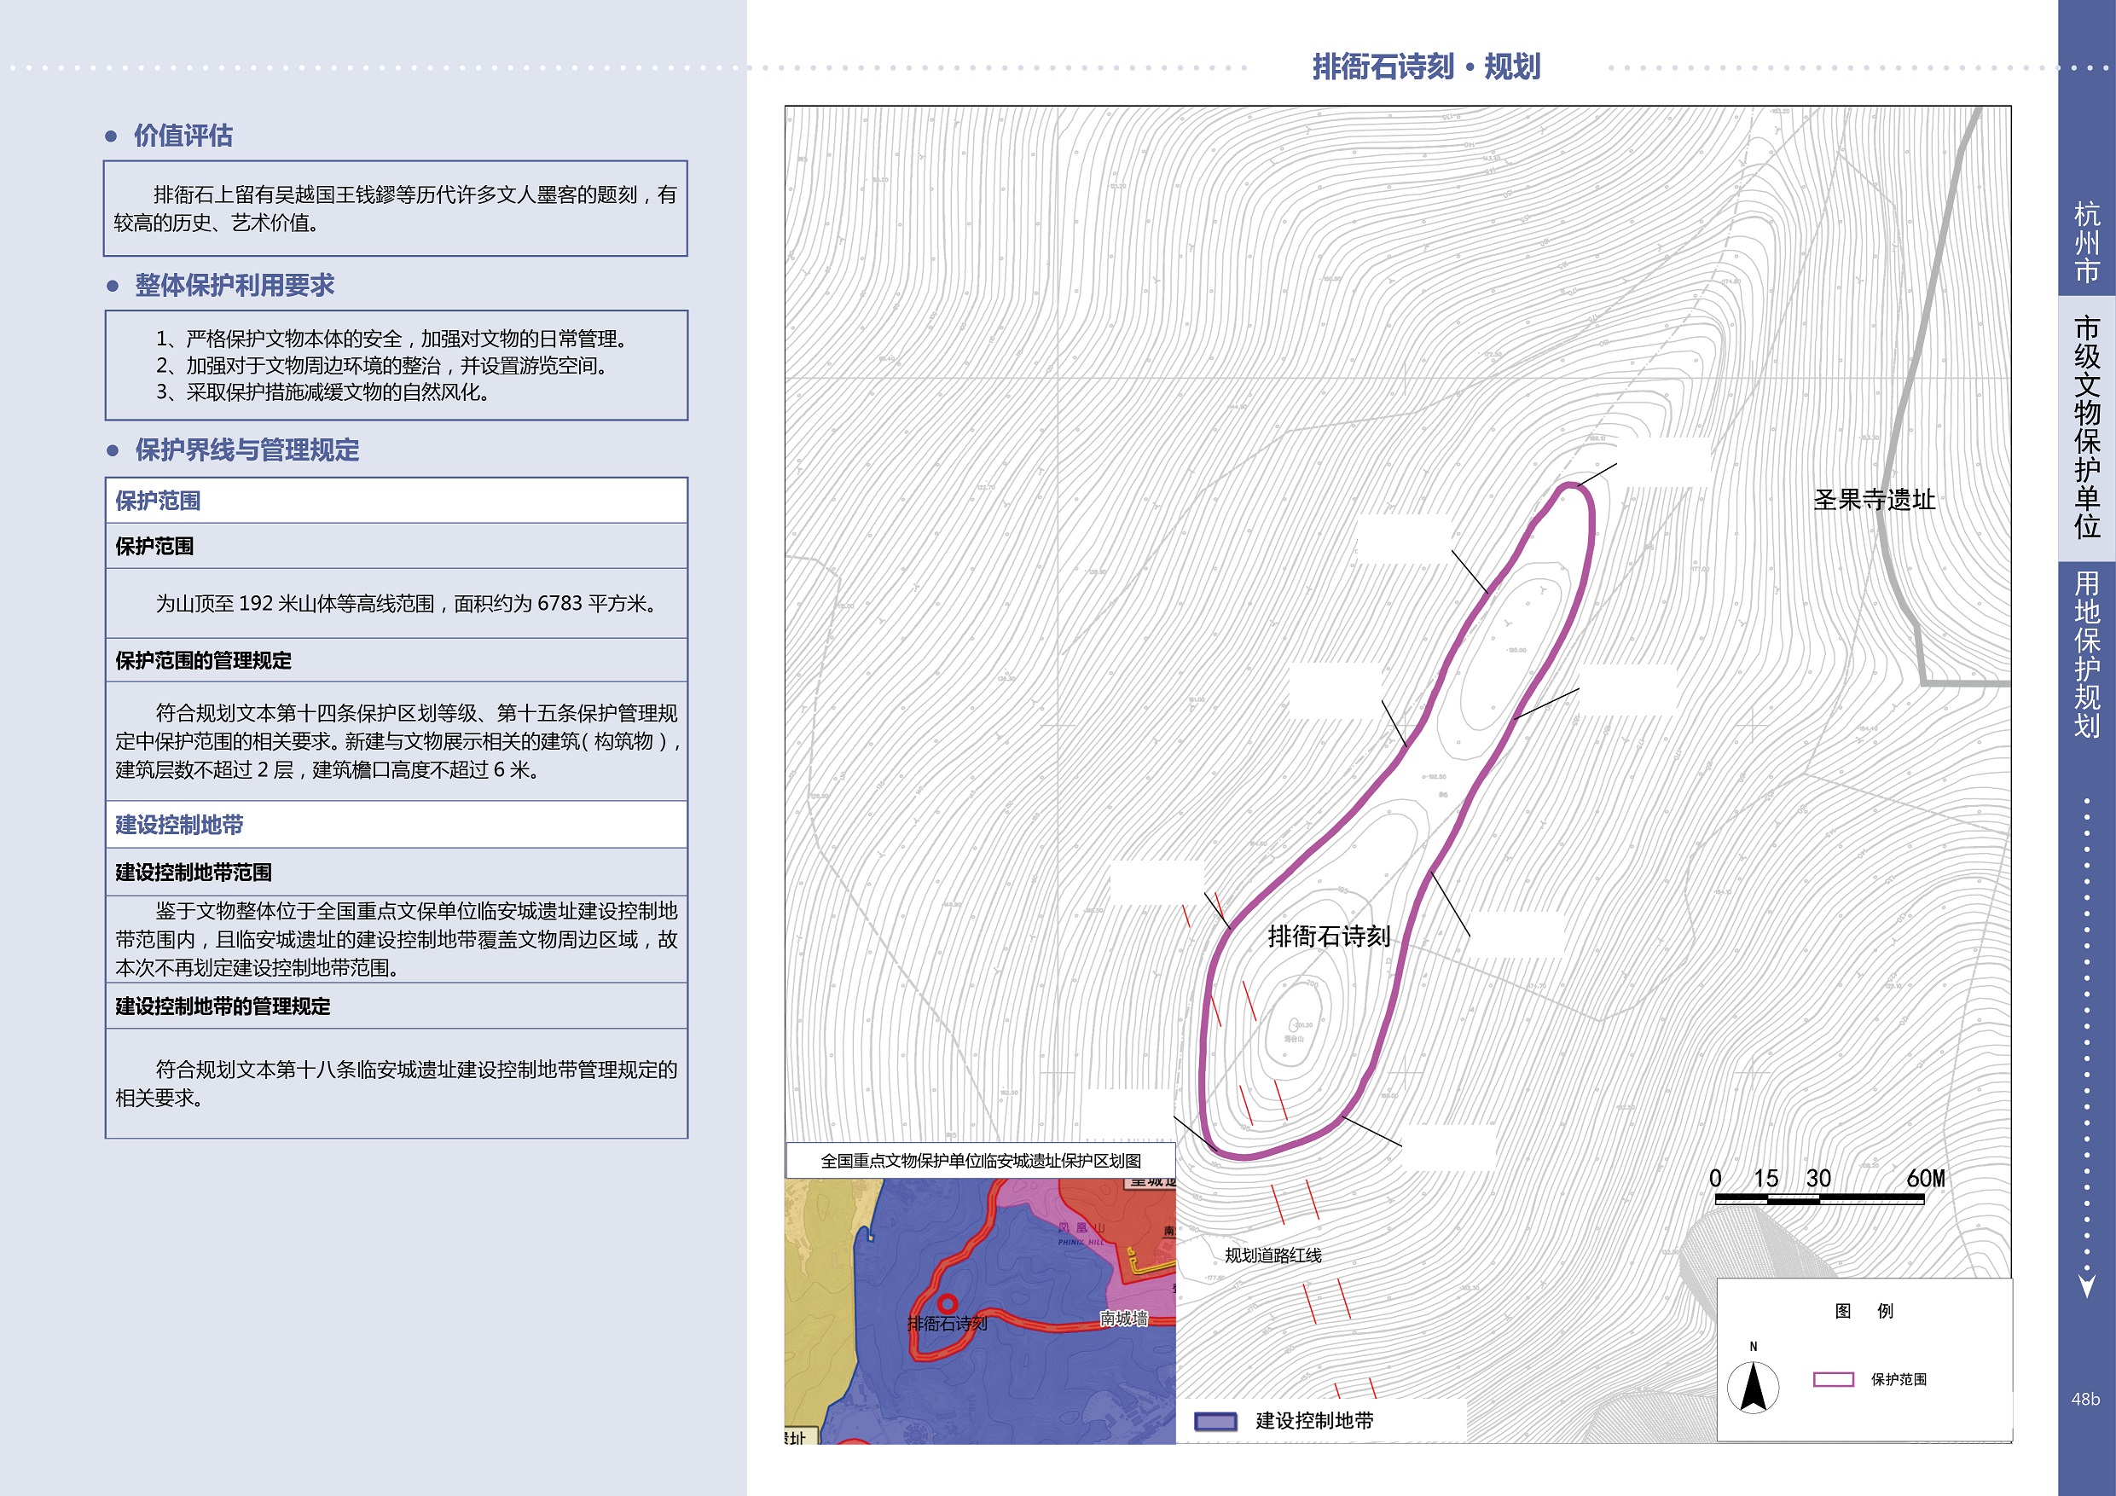The width and height of the screenshot is (2116, 1496).
Task: Click the 南城墙 label in inset map
Action: coord(1123,1318)
